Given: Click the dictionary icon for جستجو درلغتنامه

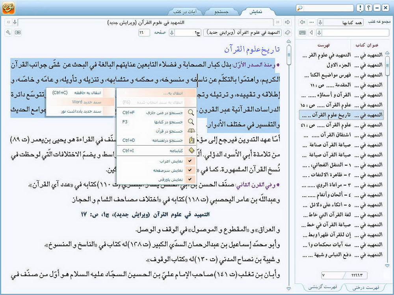Looking at the screenshot, I should coord(191,140).
